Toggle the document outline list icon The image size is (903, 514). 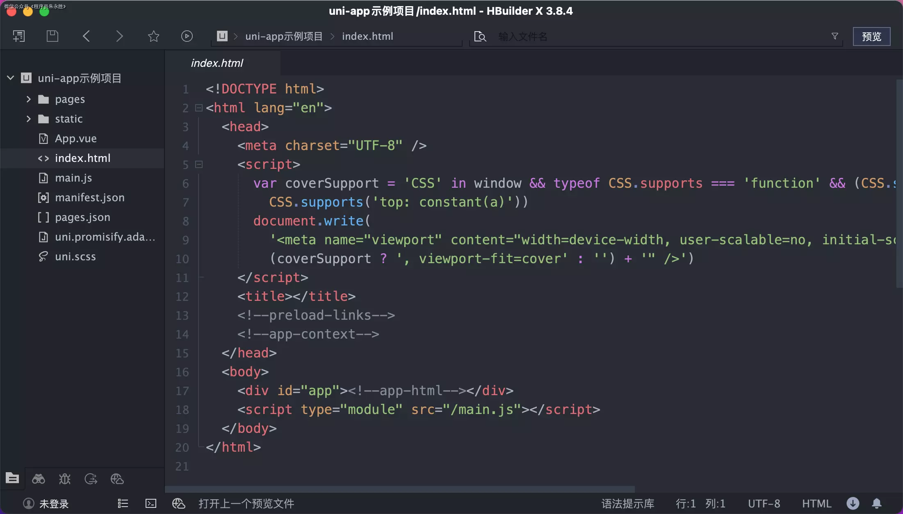coord(123,503)
